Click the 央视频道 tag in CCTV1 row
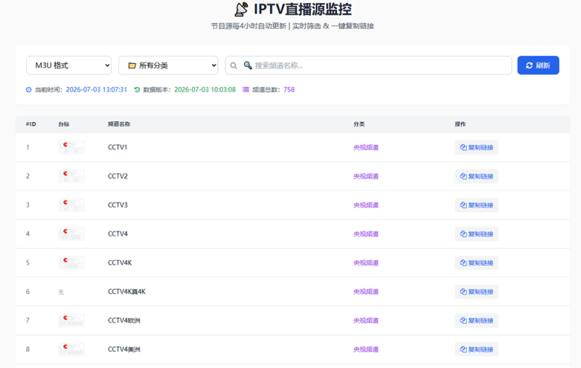 pyautogui.click(x=366, y=147)
